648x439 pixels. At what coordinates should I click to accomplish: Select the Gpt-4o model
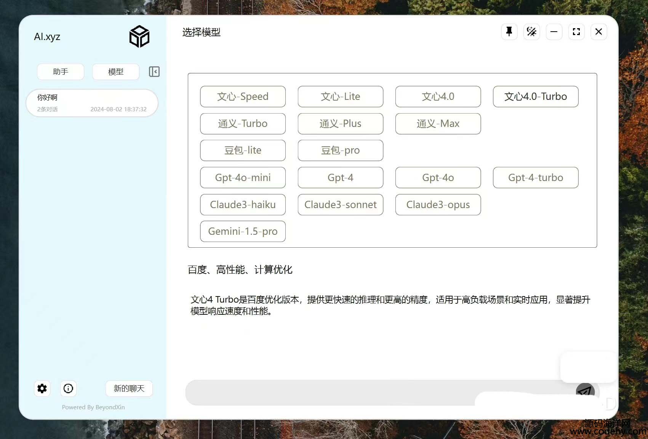438,178
